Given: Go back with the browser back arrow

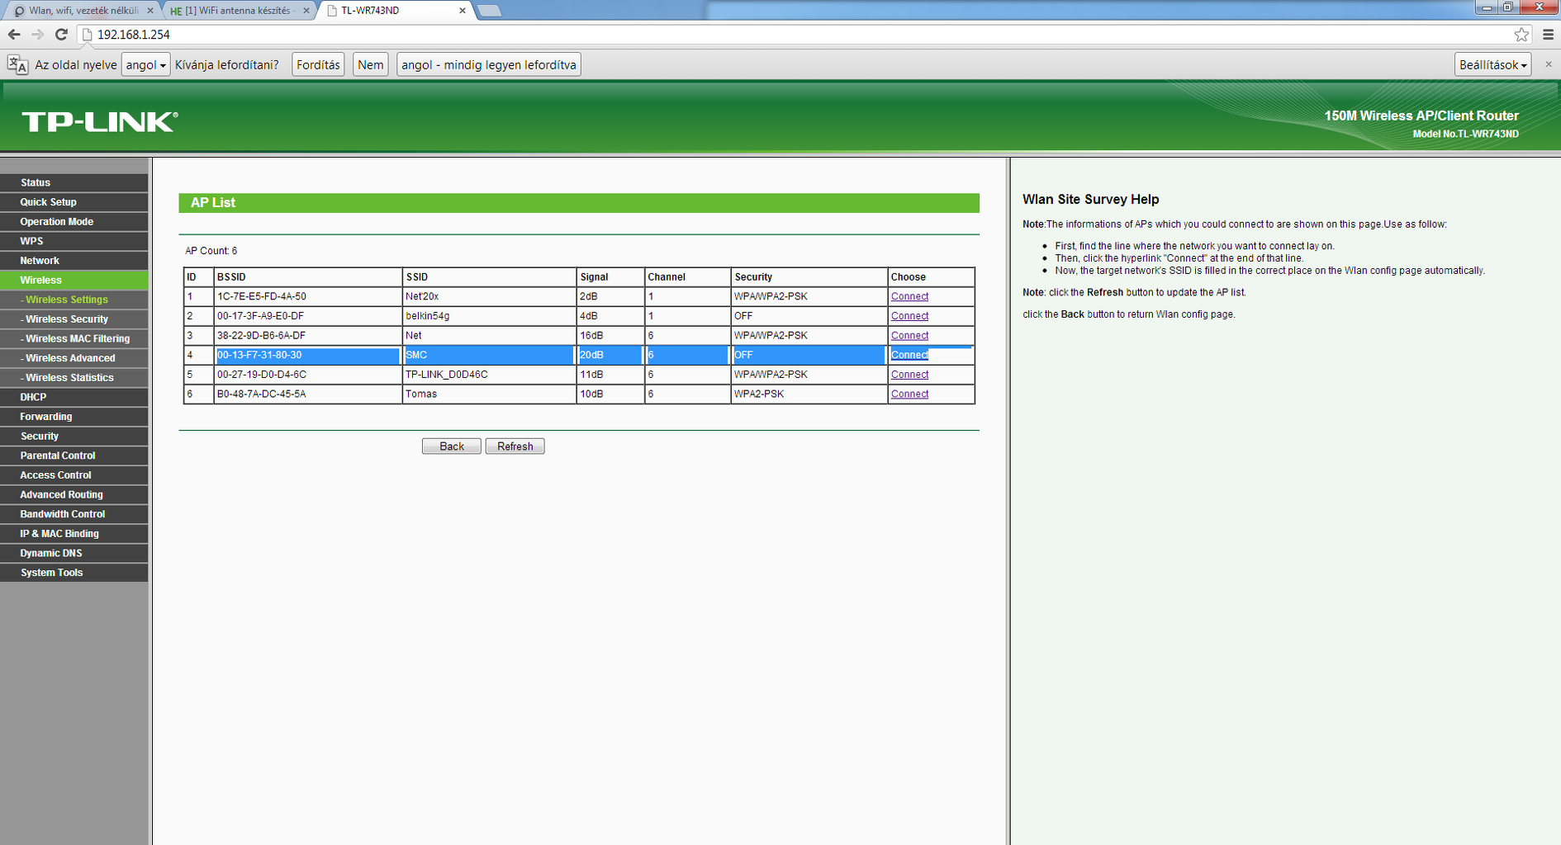Looking at the screenshot, I should (14, 35).
